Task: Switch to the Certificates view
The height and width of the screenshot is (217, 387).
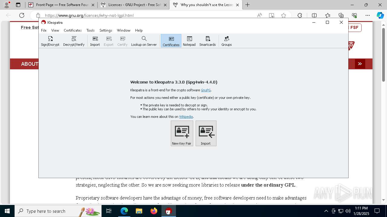Action: pos(171,41)
